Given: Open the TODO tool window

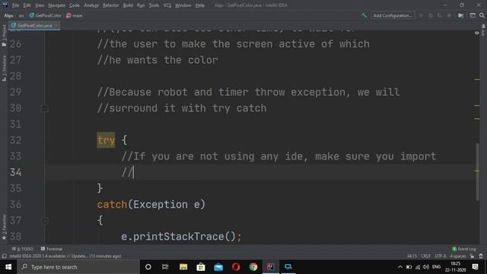Looking at the screenshot, I should (22, 249).
